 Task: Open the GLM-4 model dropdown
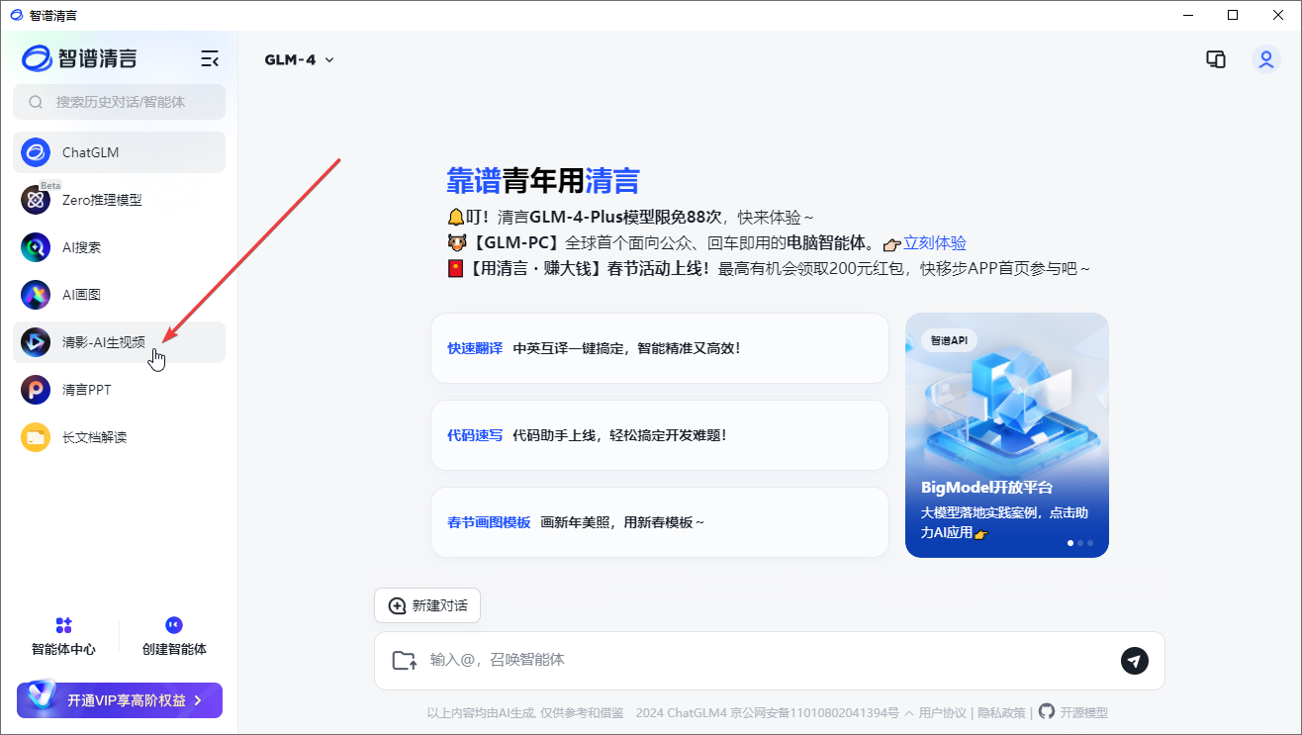[x=299, y=59]
